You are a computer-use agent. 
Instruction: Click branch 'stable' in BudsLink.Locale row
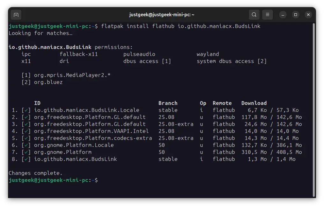(x=168, y=110)
